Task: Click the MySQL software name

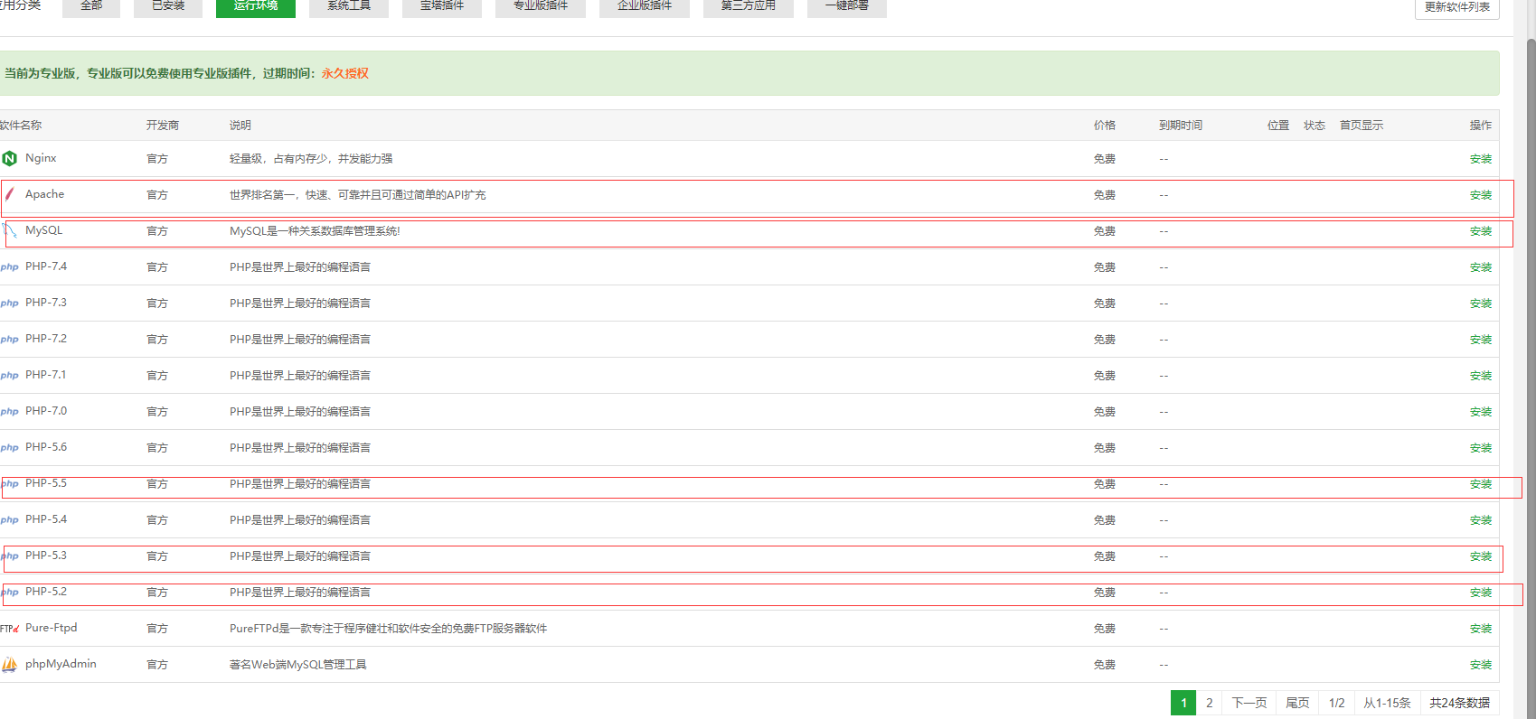Action: point(43,230)
